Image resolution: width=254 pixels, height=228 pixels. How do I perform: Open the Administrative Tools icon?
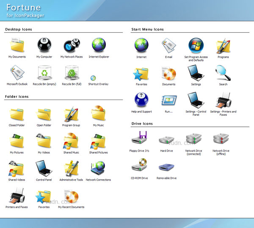[x=71, y=169]
